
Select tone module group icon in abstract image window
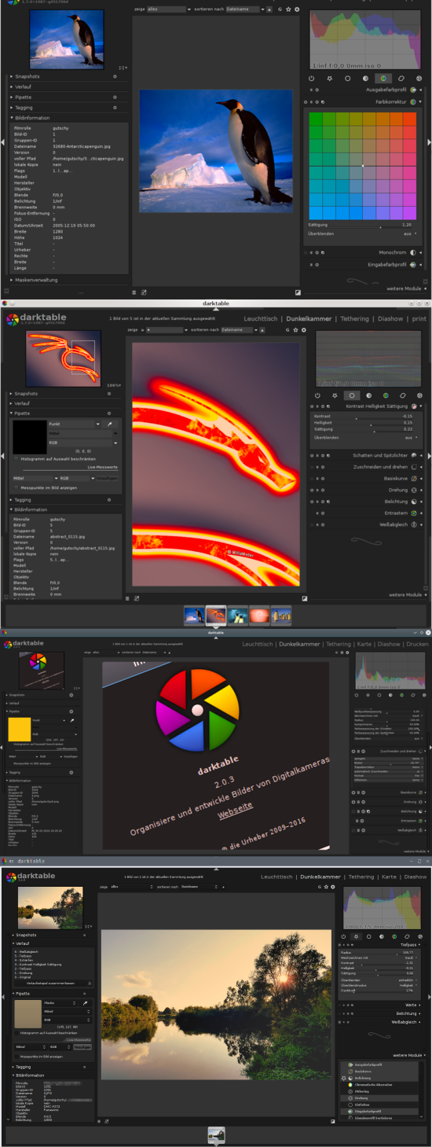click(x=370, y=395)
